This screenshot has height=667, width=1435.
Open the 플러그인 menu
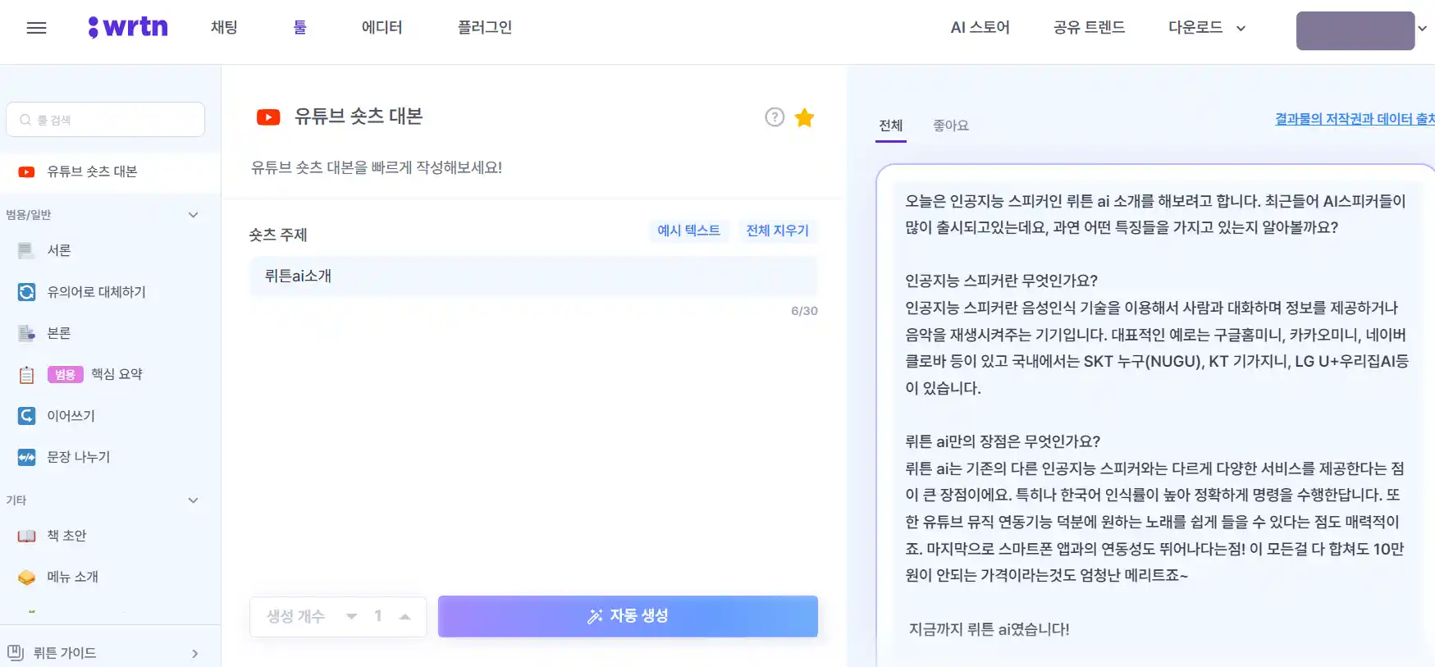pos(484,27)
